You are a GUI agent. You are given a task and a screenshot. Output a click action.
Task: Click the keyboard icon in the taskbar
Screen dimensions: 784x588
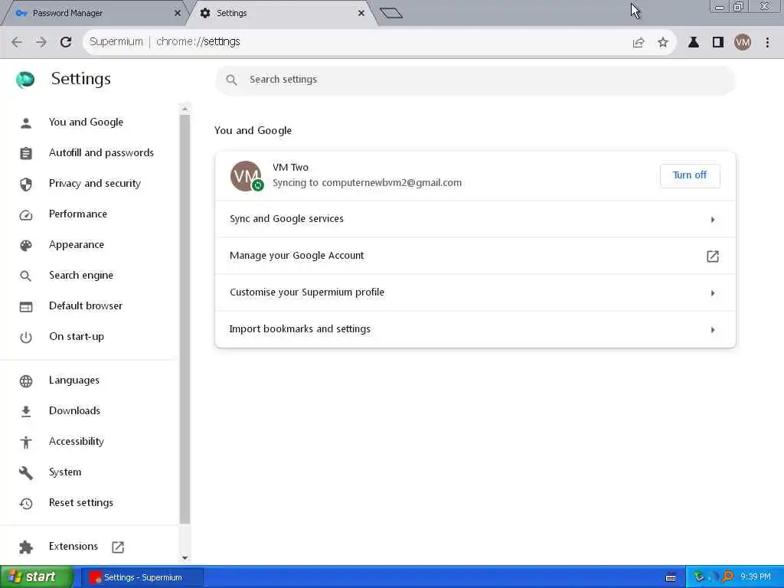pos(671,578)
